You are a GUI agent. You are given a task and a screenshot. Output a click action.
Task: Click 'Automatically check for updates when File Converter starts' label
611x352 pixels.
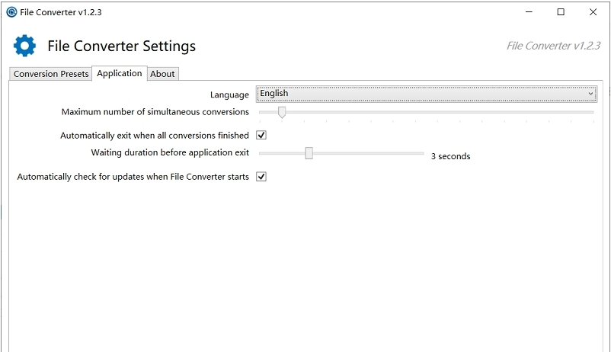(x=133, y=177)
